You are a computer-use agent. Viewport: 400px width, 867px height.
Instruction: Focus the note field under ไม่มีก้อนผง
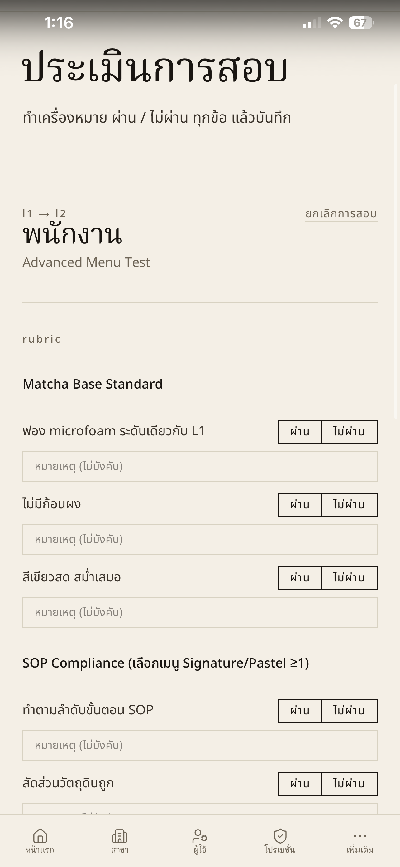(200, 540)
